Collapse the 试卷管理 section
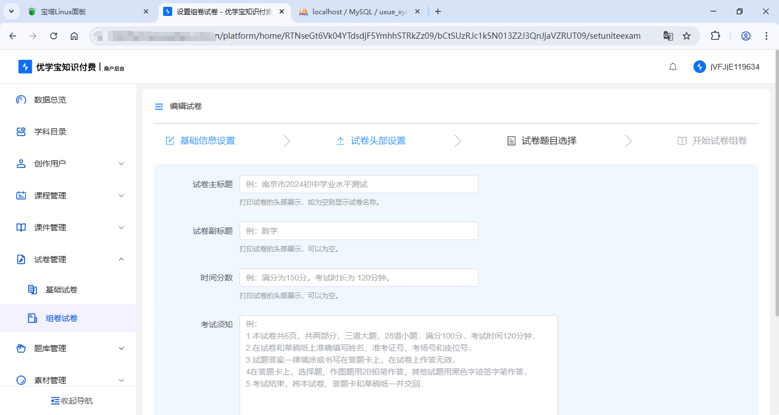779x415 pixels. (x=120, y=259)
